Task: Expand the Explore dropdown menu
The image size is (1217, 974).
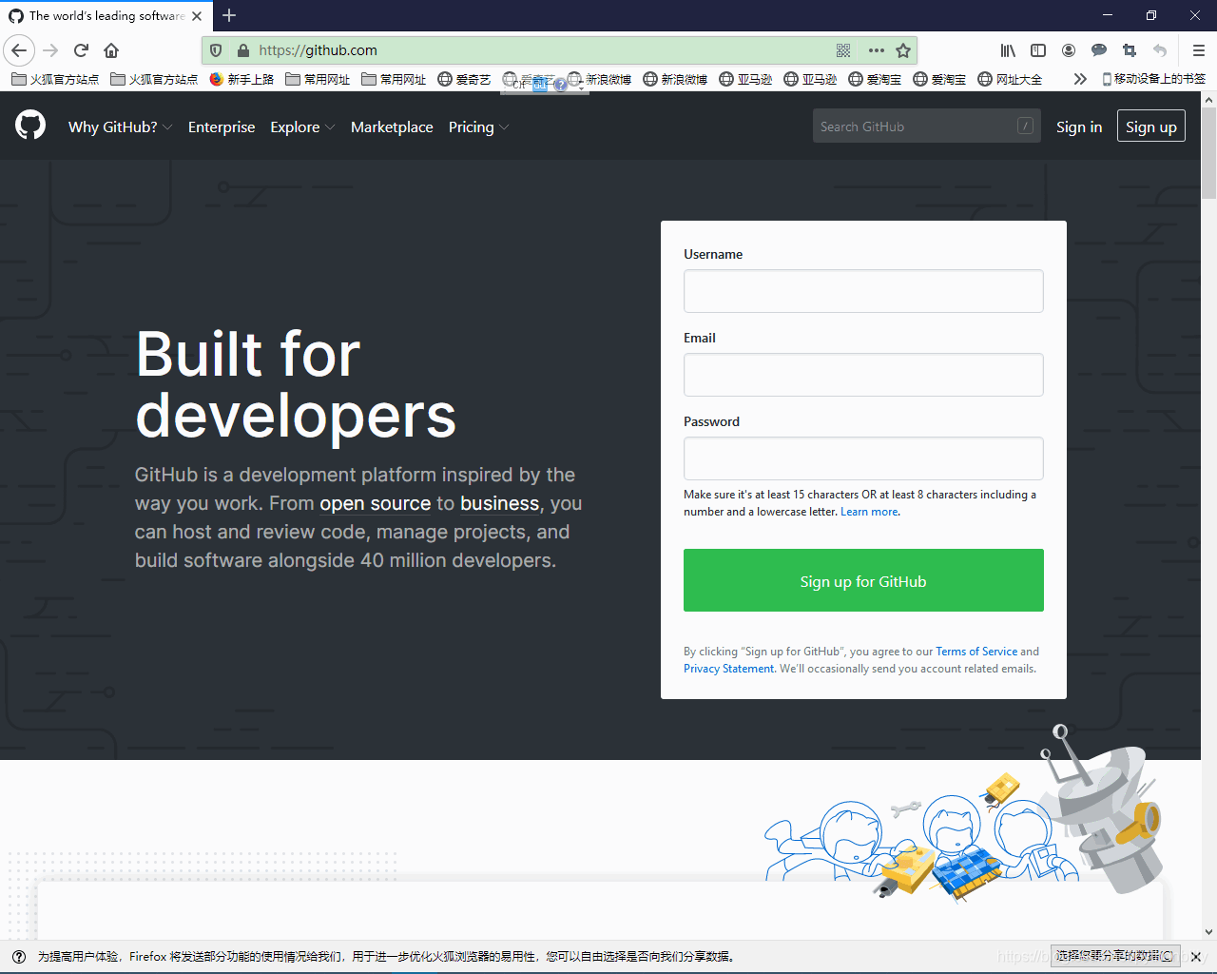Action: tap(302, 127)
